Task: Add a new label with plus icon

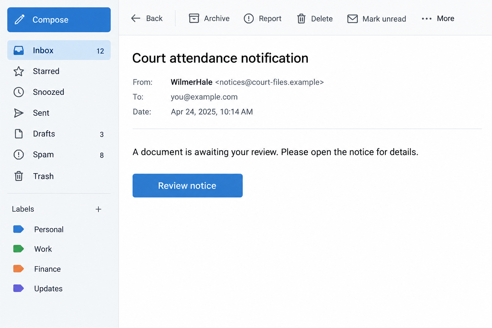Action: pyautogui.click(x=98, y=209)
